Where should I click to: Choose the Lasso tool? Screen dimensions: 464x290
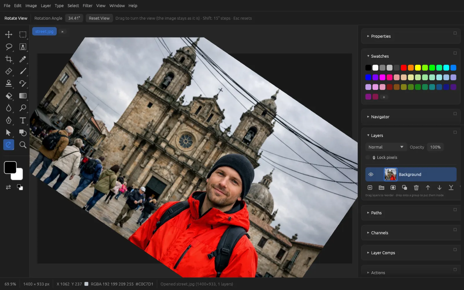click(x=9, y=47)
